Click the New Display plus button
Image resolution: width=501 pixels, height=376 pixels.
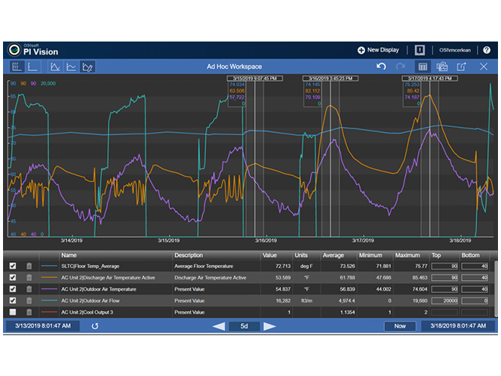click(x=378, y=50)
